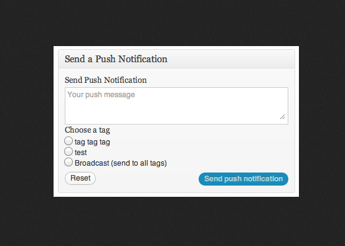Click empty header bar right of title

coord(231,59)
